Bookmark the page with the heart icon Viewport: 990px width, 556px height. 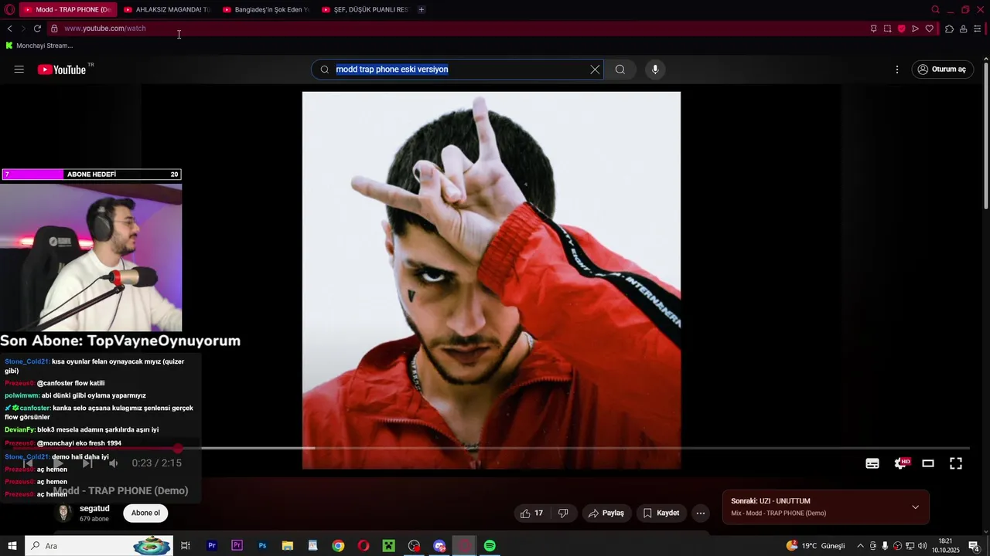coord(930,29)
